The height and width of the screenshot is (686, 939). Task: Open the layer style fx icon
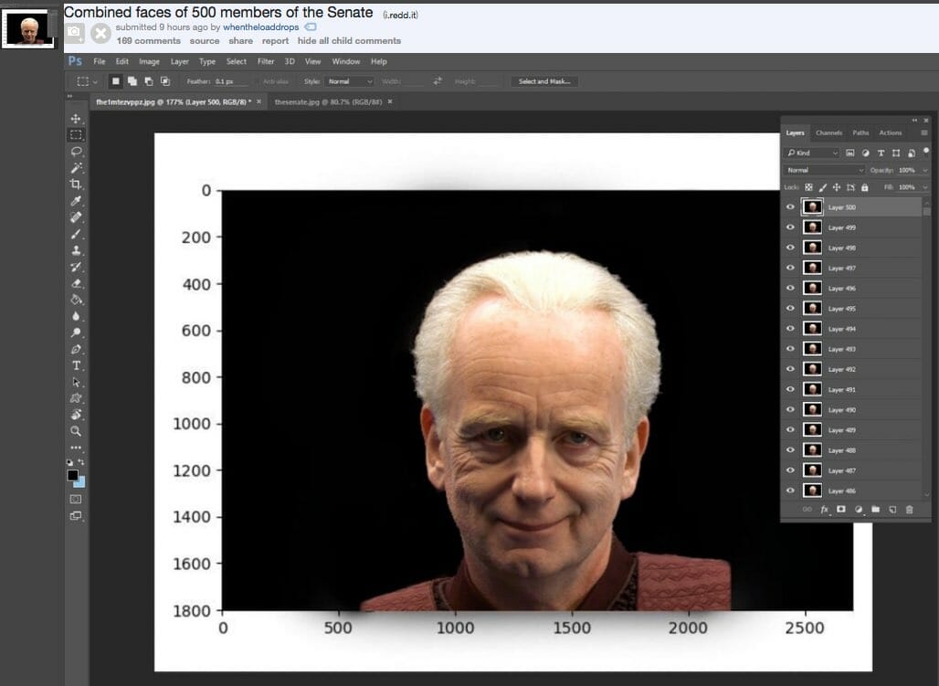[824, 510]
